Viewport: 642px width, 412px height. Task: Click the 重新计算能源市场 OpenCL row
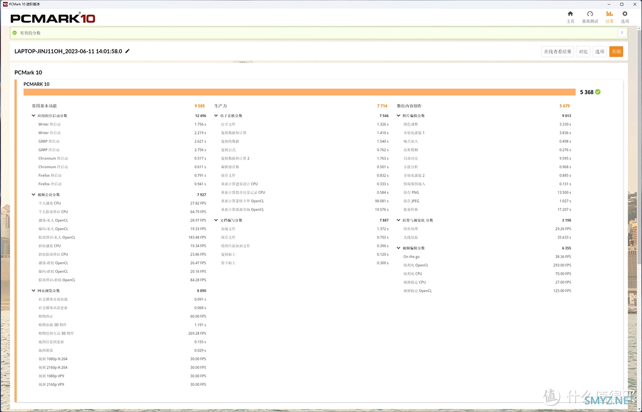(x=304, y=210)
